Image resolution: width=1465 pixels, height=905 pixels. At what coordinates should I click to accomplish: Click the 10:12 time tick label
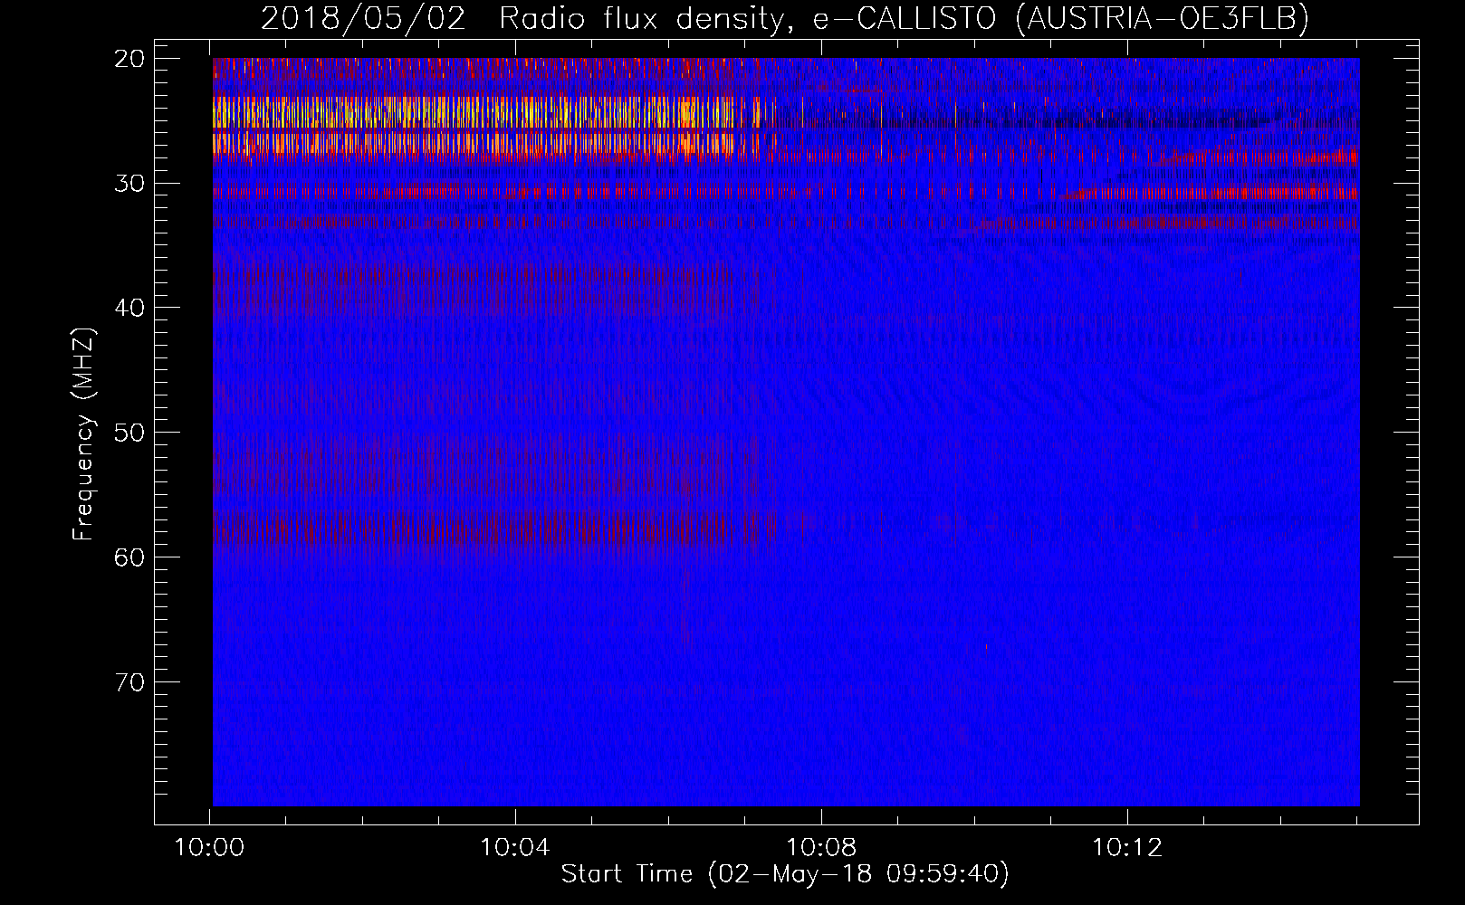1127,848
